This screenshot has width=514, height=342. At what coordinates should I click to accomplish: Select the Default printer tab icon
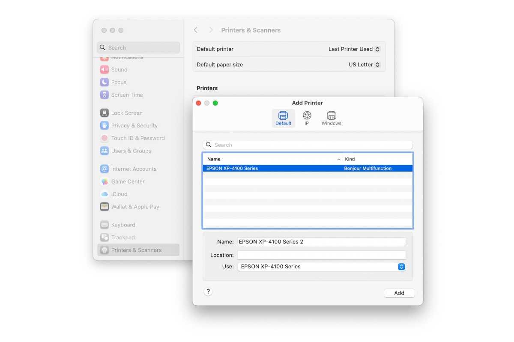coord(283,116)
